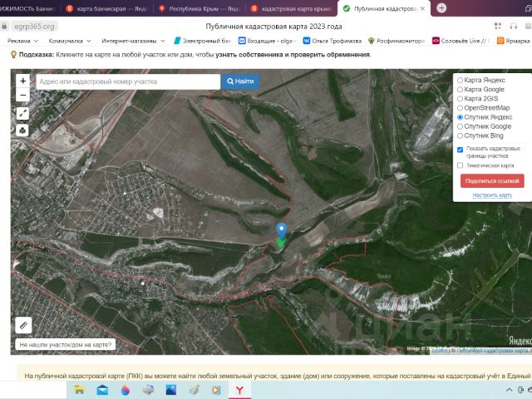The image size is (532, 399).
Task: Select the Карта Яндекс map layer
Action: click(461, 81)
